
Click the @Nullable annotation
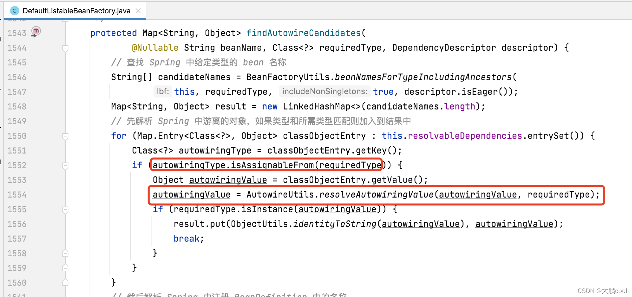[x=155, y=48]
